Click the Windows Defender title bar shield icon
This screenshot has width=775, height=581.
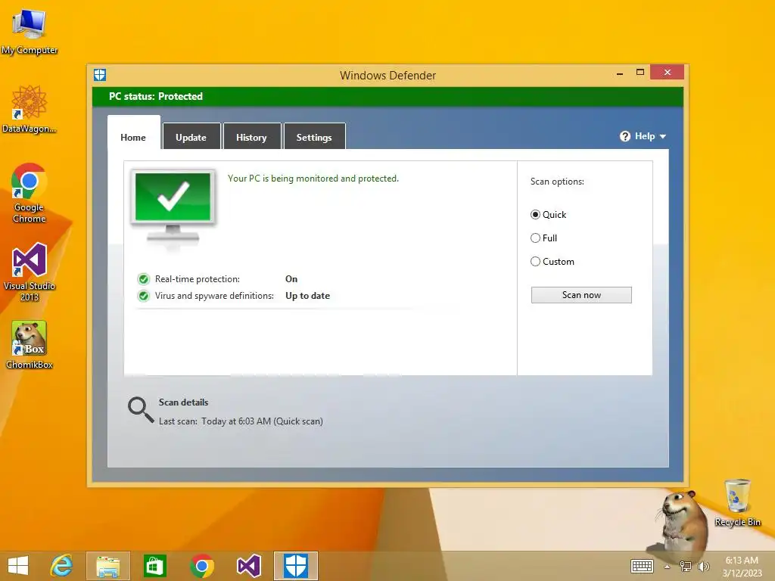coord(100,75)
